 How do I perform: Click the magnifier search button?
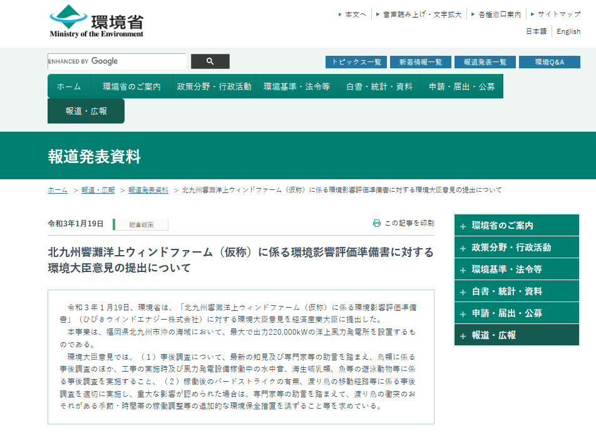coord(210,61)
